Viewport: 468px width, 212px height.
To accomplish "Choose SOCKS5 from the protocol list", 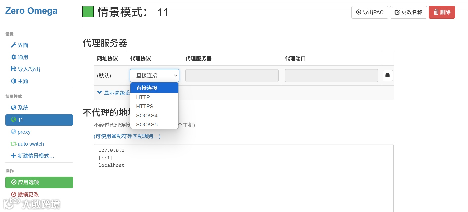I will tap(154, 124).
